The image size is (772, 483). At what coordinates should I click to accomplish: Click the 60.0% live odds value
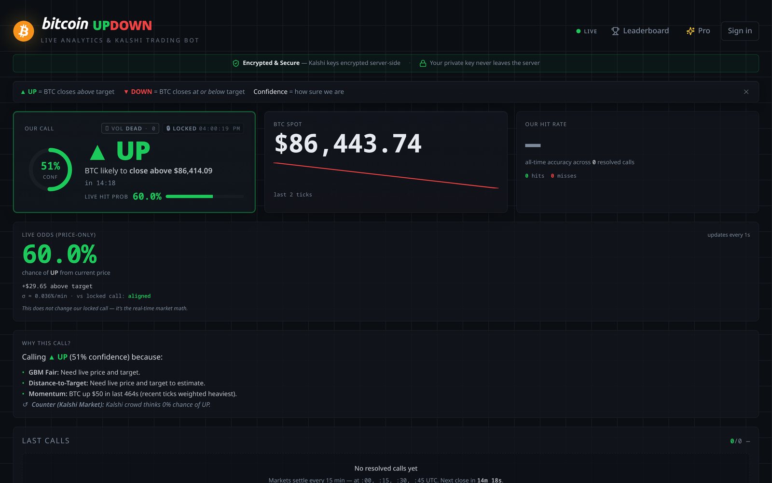tap(59, 254)
